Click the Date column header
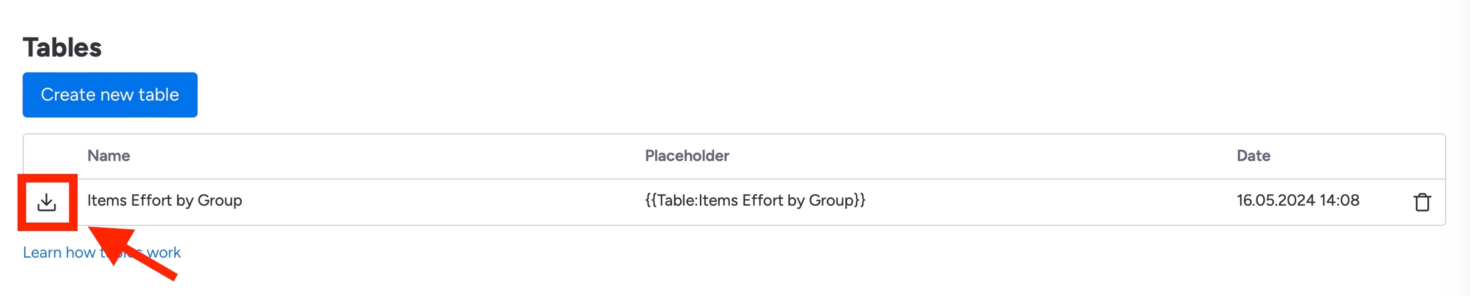 pyautogui.click(x=1253, y=156)
